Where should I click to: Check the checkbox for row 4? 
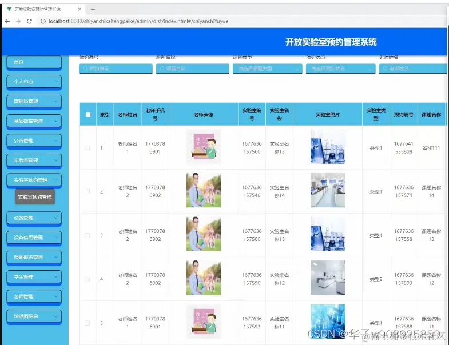pyautogui.click(x=88, y=279)
